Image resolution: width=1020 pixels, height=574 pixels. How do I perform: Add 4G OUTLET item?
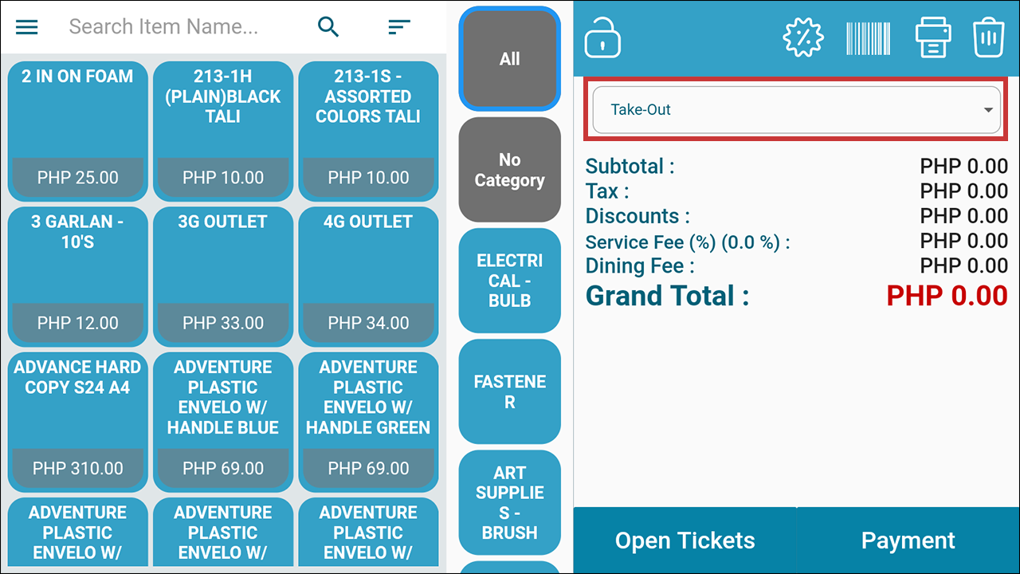[x=368, y=277]
